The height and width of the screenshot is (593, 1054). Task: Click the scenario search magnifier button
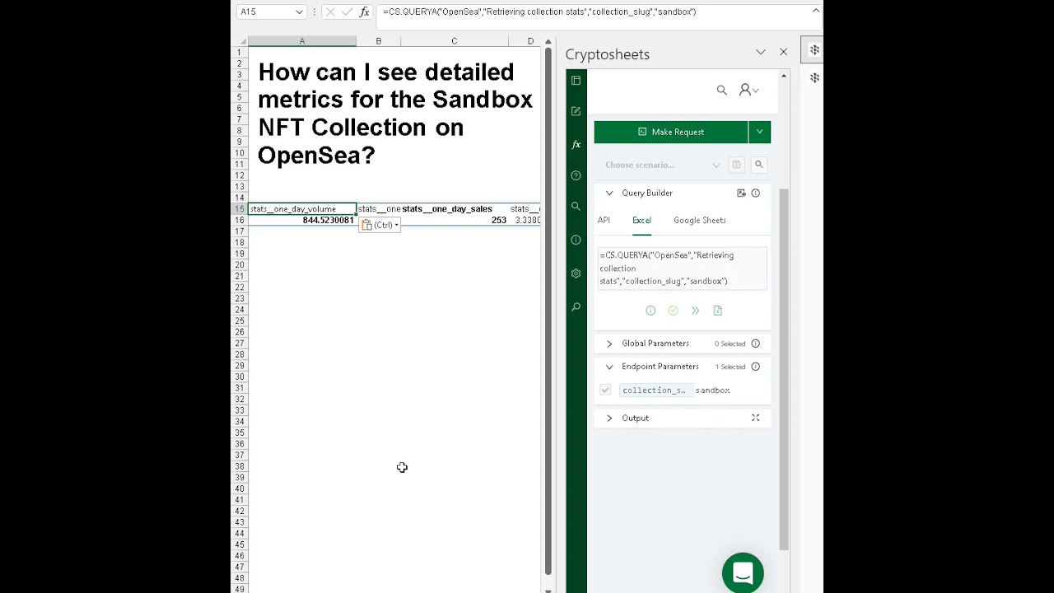pyautogui.click(x=759, y=165)
